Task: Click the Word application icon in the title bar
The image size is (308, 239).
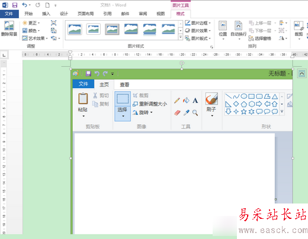Action: tap(5, 5)
